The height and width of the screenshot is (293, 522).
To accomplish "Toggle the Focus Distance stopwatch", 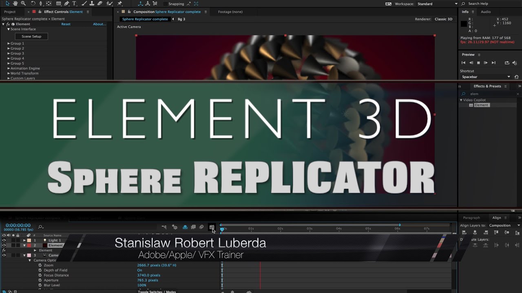I will 40,275.
